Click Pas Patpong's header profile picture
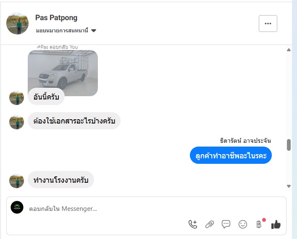 tap(18, 23)
